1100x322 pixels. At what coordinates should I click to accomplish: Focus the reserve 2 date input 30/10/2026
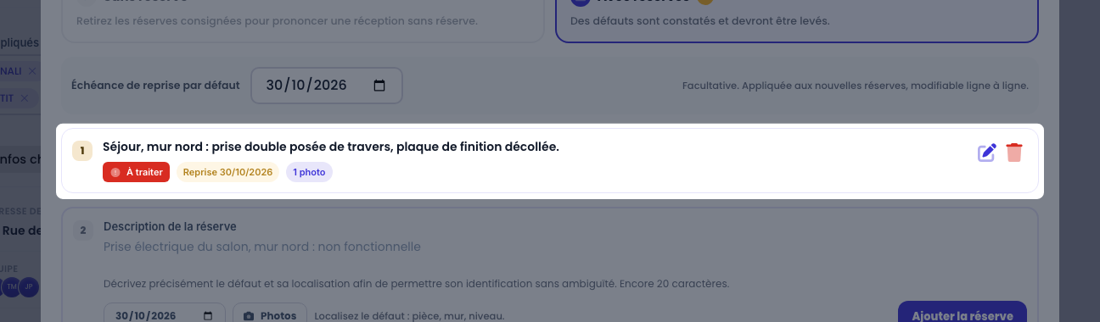point(165,314)
